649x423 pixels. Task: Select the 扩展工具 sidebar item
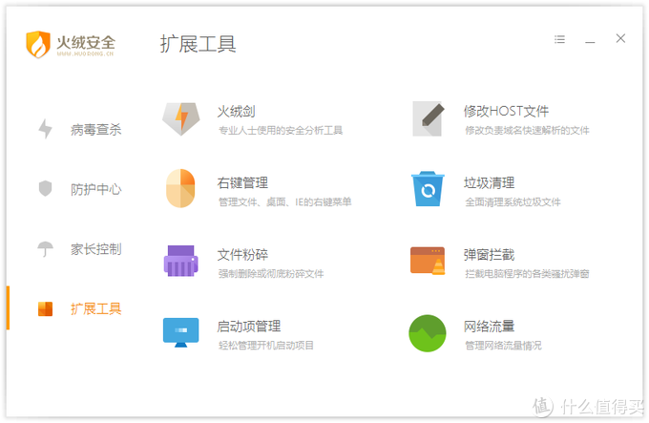point(96,308)
